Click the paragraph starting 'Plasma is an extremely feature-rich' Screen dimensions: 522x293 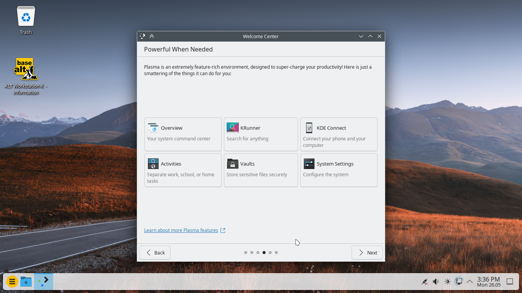(258, 70)
